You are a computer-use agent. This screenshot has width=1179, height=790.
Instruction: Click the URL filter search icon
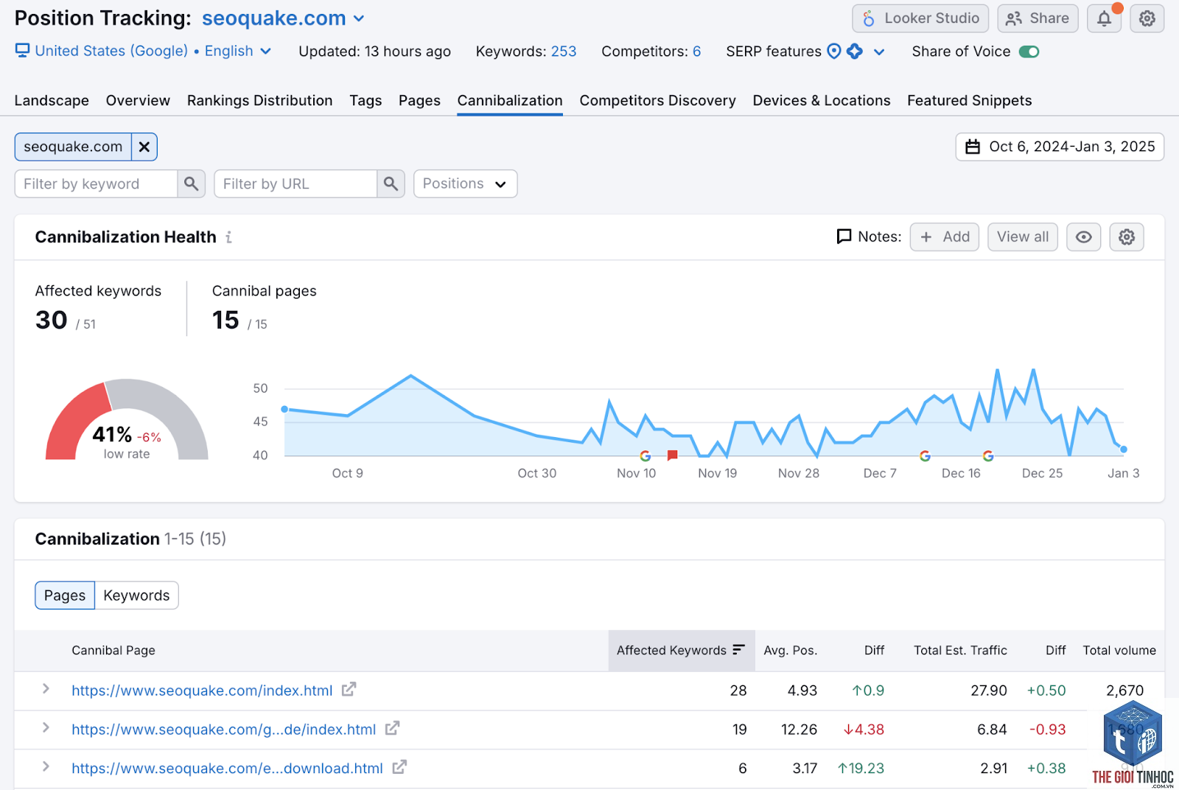391,183
